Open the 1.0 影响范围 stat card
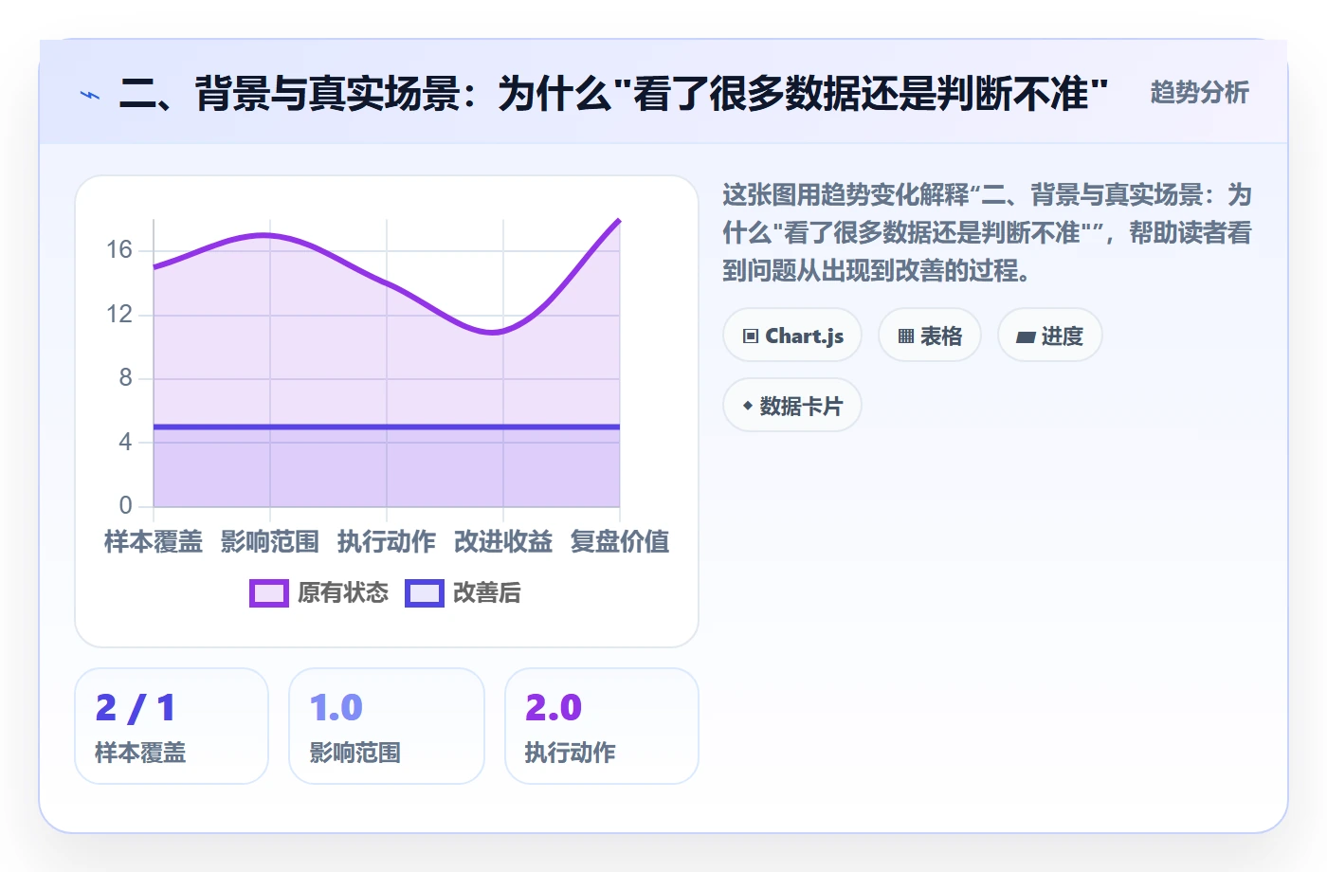The image size is (1327, 872). (x=387, y=726)
